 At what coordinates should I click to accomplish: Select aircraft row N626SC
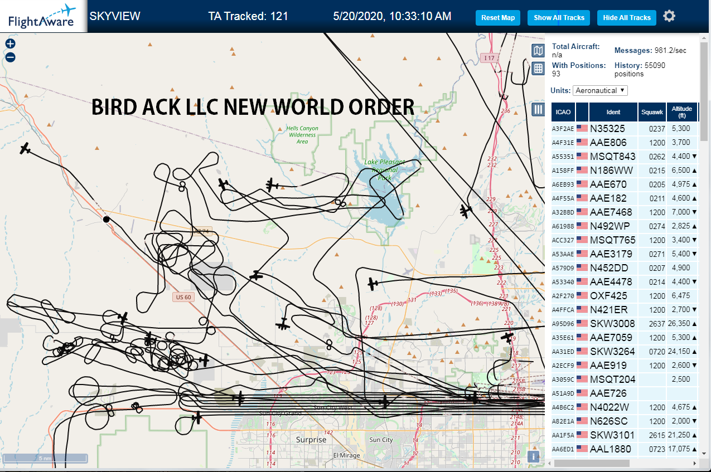tap(625, 421)
